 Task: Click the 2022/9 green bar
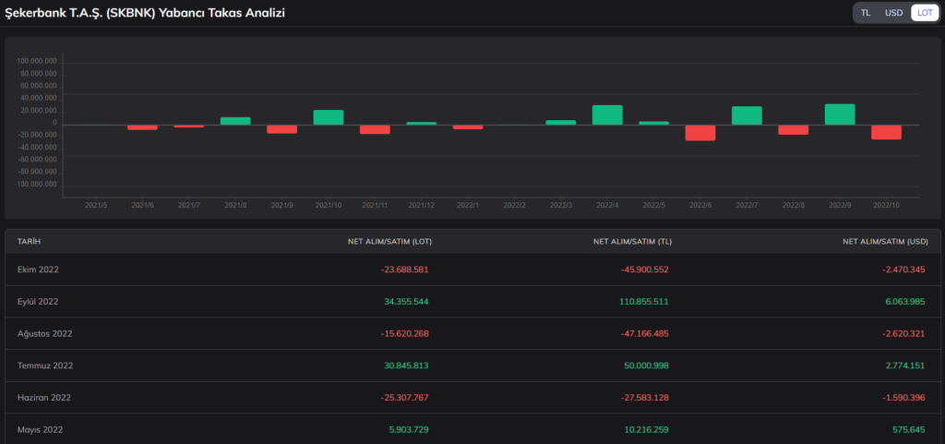tap(840, 114)
